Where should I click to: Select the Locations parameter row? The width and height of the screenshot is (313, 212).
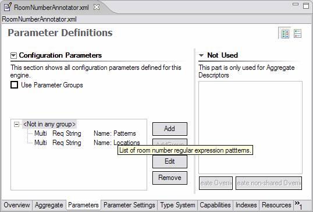pos(87,143)
